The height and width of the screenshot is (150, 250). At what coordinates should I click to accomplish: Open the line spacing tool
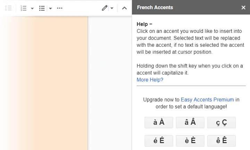(8, 8)
